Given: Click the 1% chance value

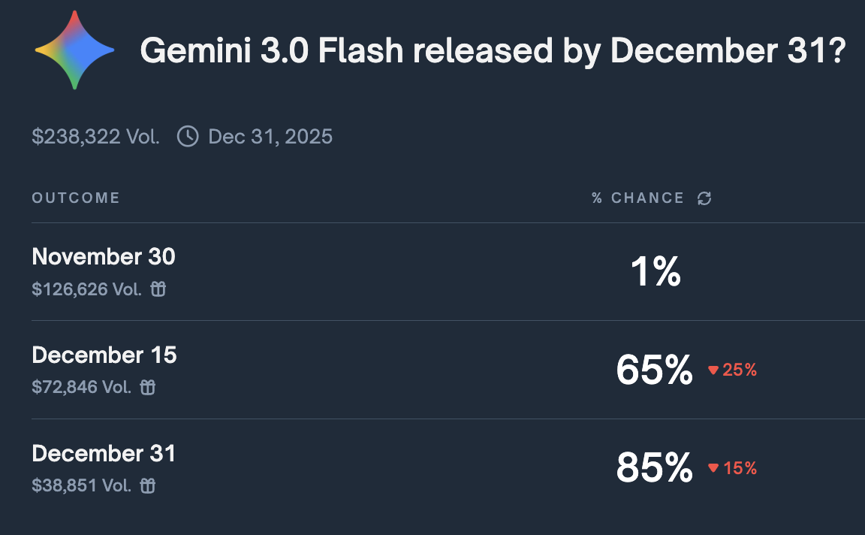Looking at the screenshot, I should click(656, 272).
